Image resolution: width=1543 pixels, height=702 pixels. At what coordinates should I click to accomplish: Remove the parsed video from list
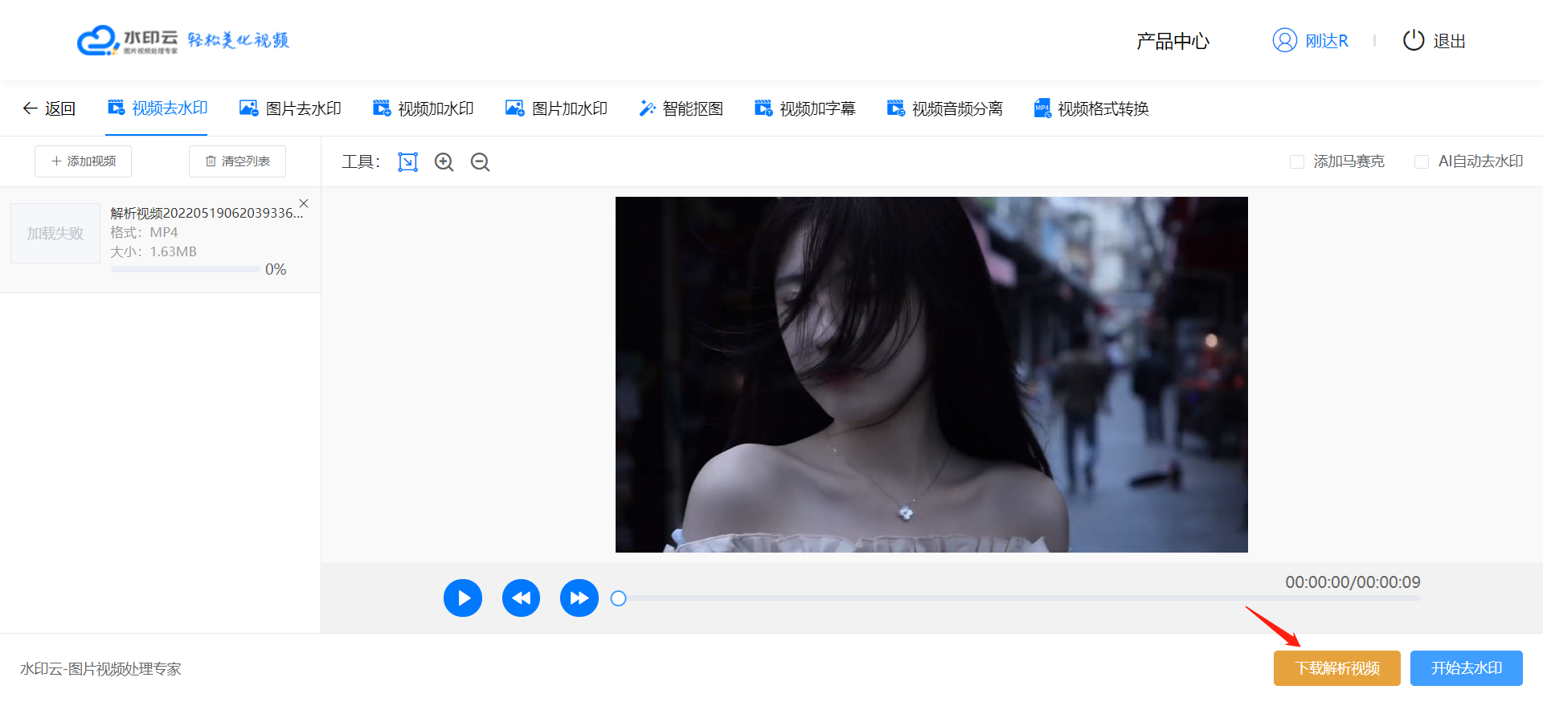304,203
